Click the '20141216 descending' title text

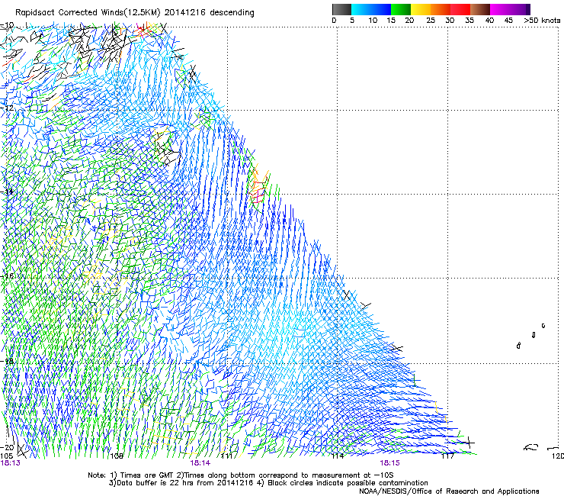pyautogui.click(x=210, y=13)
